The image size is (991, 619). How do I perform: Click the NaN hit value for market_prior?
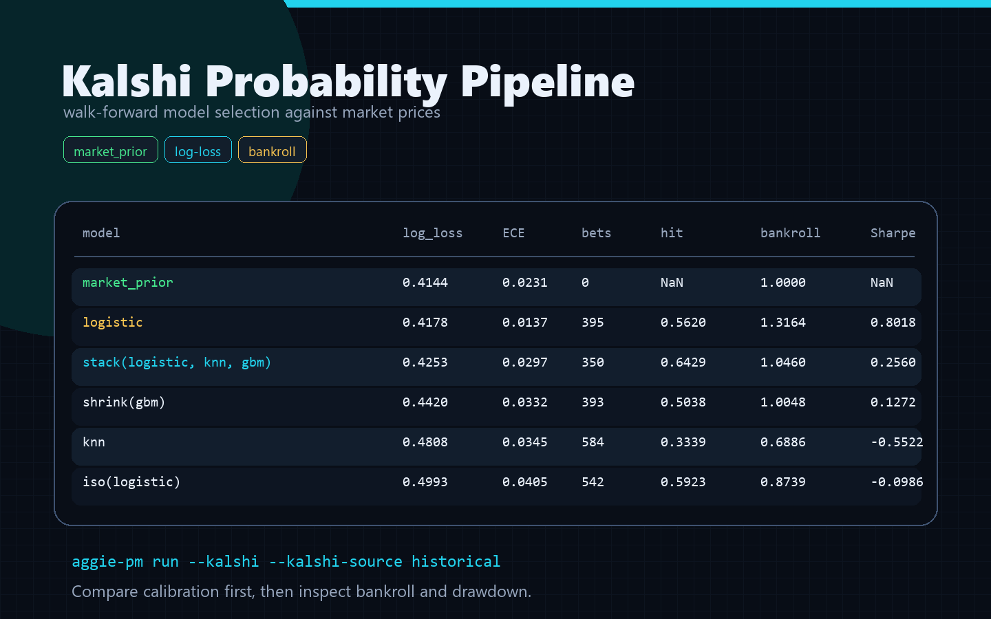[x=672, y=283]
